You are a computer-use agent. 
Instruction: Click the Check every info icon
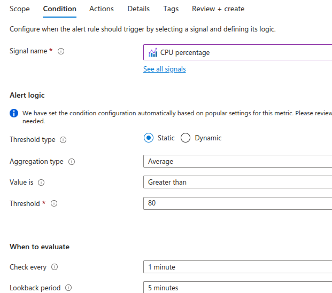55,267
